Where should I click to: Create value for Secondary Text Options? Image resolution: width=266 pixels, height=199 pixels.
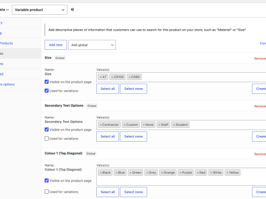point(259,136)
